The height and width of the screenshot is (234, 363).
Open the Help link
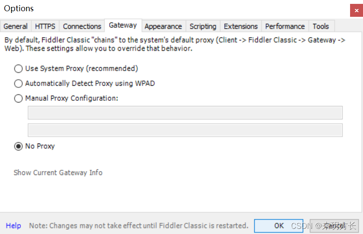point(13,225)
